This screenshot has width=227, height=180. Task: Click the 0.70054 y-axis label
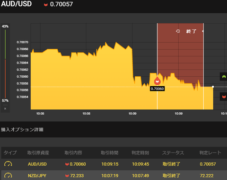coord(23,97)
